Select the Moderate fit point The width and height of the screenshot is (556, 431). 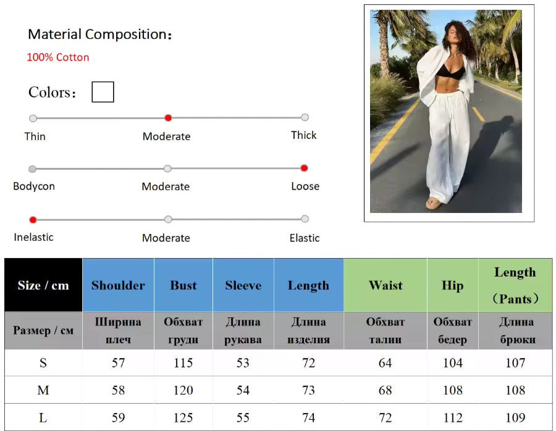[x=167, y=169]
